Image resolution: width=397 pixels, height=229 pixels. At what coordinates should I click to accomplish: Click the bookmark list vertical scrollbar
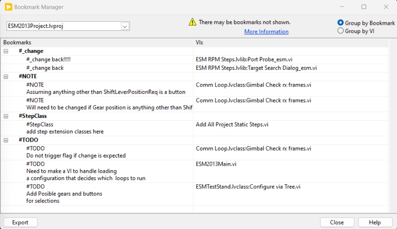(x=392, y=126)
